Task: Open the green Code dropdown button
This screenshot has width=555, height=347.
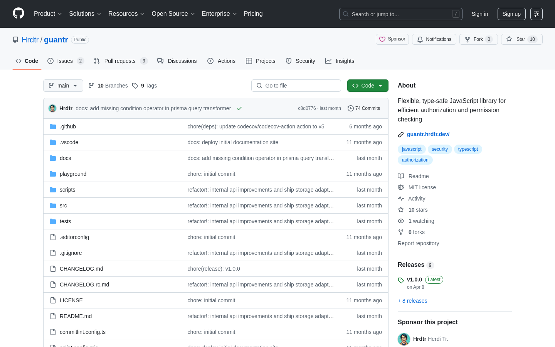Action: tap(368, 86)
